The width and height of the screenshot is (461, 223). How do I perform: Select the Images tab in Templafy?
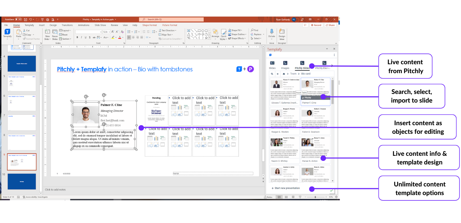[x=285, y=65]
